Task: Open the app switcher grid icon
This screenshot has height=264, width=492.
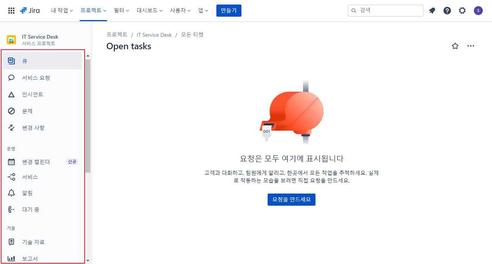Action: [x=11, y=11]
